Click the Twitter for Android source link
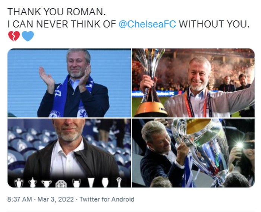This screenshot has width=261, height=212. pos(107,199)
